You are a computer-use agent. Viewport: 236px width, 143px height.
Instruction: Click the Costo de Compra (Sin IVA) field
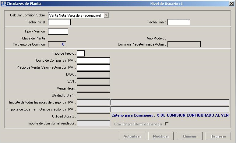tap(93, 60)
